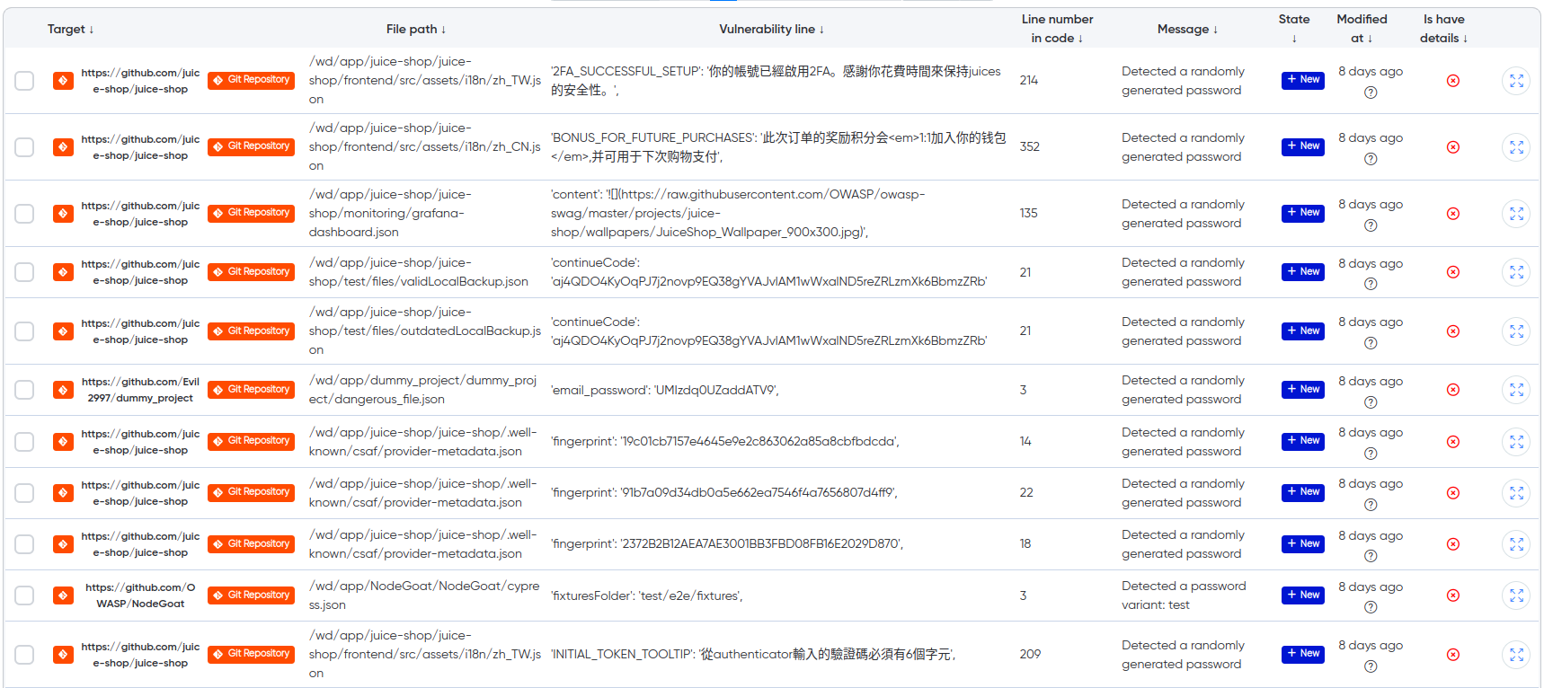Open github.com/Evil2997/dummy_project link
The width and height of the screenshot is (1544, 688).
[x=140, y=390]
